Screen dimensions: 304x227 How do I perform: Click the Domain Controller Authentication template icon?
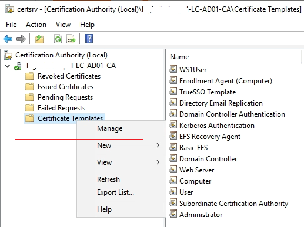pyautogui.click(x=173, y=113)
